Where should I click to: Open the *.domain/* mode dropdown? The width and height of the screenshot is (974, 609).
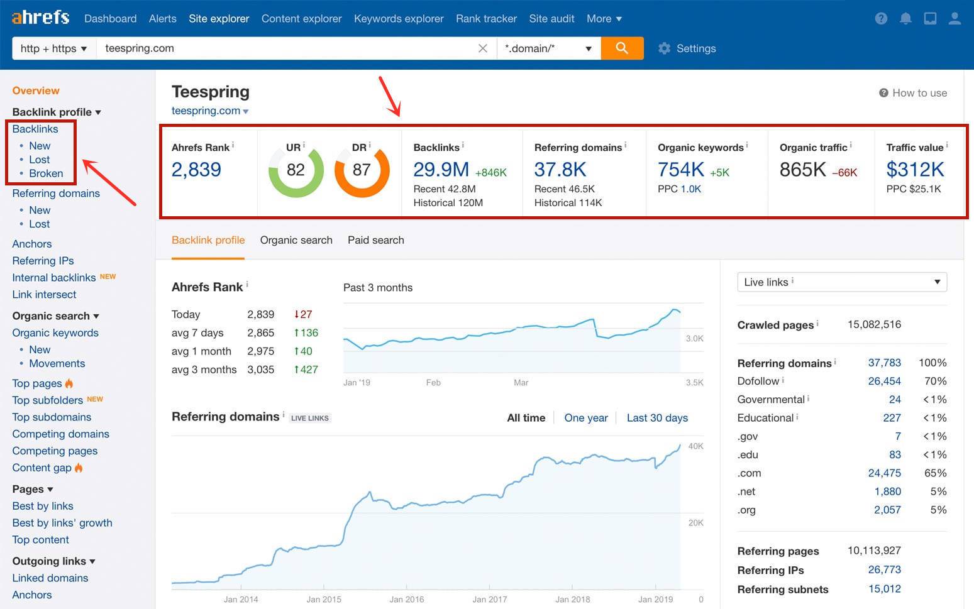tap(548, 48)
